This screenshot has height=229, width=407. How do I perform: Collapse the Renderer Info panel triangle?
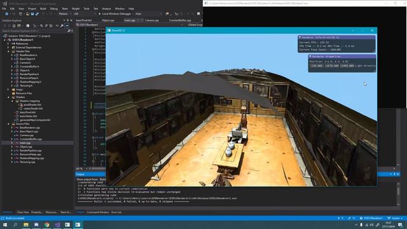[300, 38]
